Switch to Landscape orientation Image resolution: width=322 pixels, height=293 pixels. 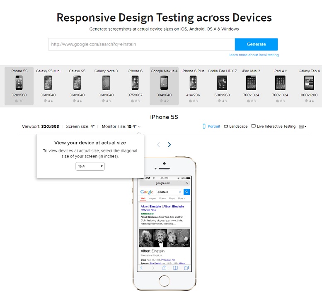click(235, 126)
